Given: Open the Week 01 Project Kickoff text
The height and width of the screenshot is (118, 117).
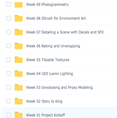Looking at the screenshot, I should point(46,115).
